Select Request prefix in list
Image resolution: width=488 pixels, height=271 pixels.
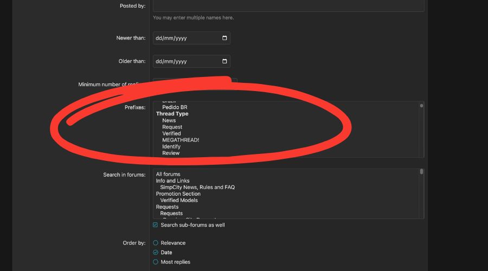tap(172, 127)
